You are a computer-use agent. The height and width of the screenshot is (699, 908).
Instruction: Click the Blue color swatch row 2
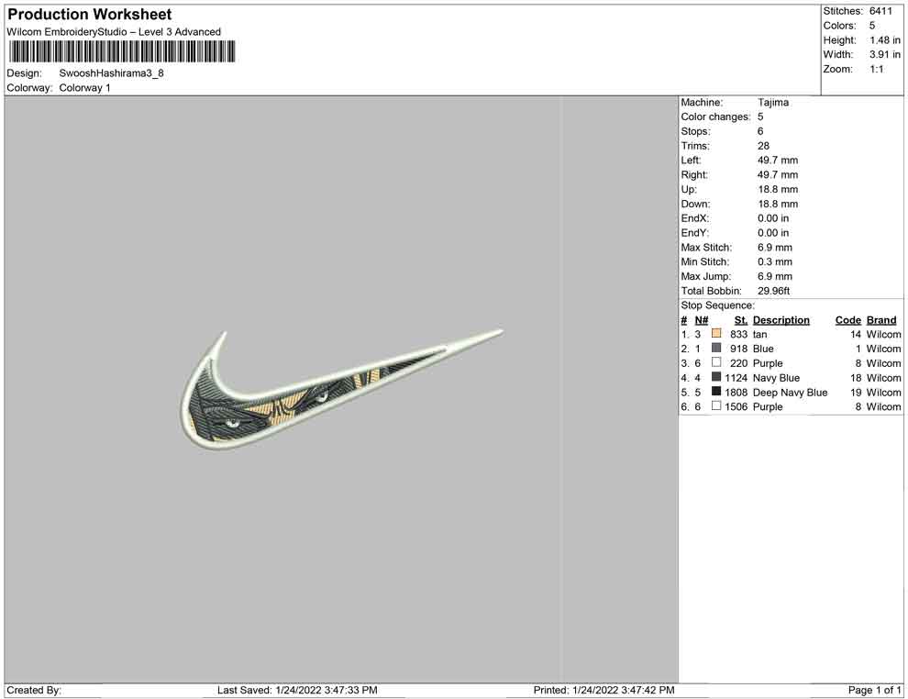(x=716, y=348)
